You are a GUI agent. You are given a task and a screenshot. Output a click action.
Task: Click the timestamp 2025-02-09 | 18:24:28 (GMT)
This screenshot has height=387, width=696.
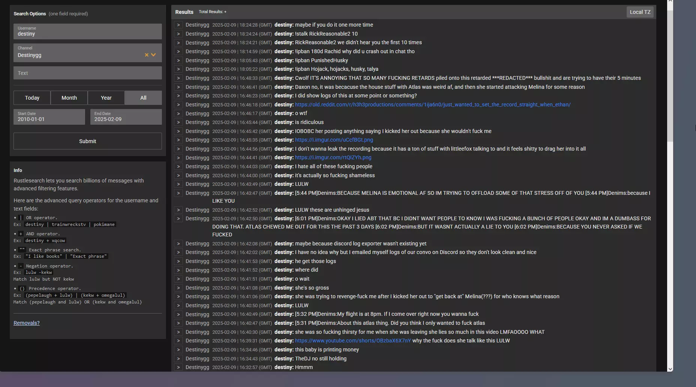point(242,25)
